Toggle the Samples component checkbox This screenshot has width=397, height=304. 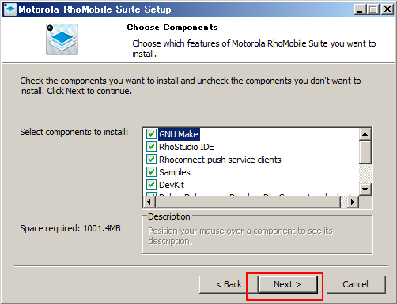(151, 172)
